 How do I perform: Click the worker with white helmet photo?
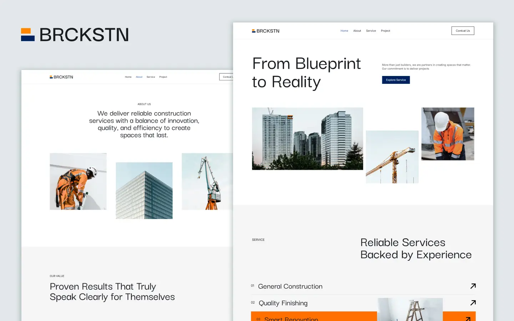[448, 134]
